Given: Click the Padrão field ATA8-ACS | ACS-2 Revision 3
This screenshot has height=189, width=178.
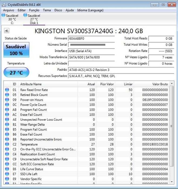Looking at the screenshot, I should (x=121, y=70).
